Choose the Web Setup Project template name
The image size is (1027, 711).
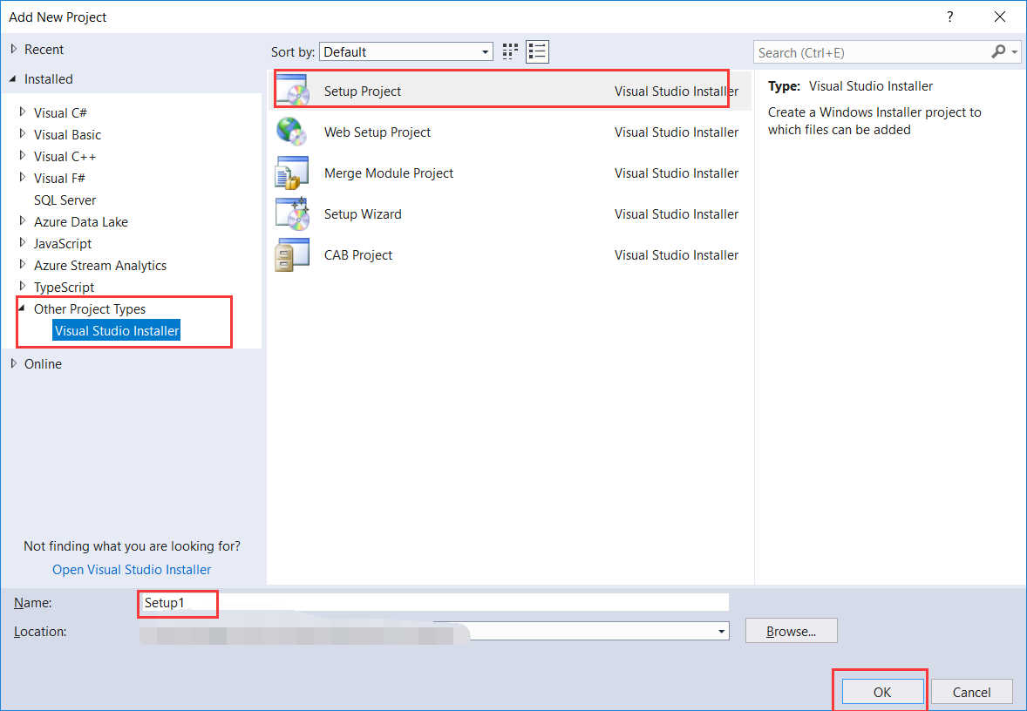coord(377,132)
